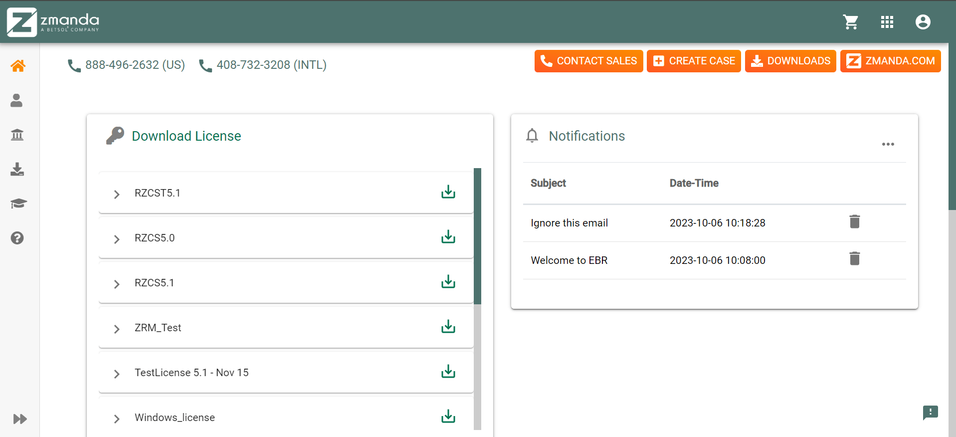Delete the Welcome to EBR notification

point(855,258)
